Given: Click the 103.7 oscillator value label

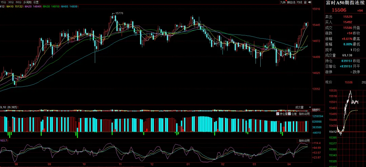Looking at the screenshot, I should pyautogui.click(x=4, y=141).
